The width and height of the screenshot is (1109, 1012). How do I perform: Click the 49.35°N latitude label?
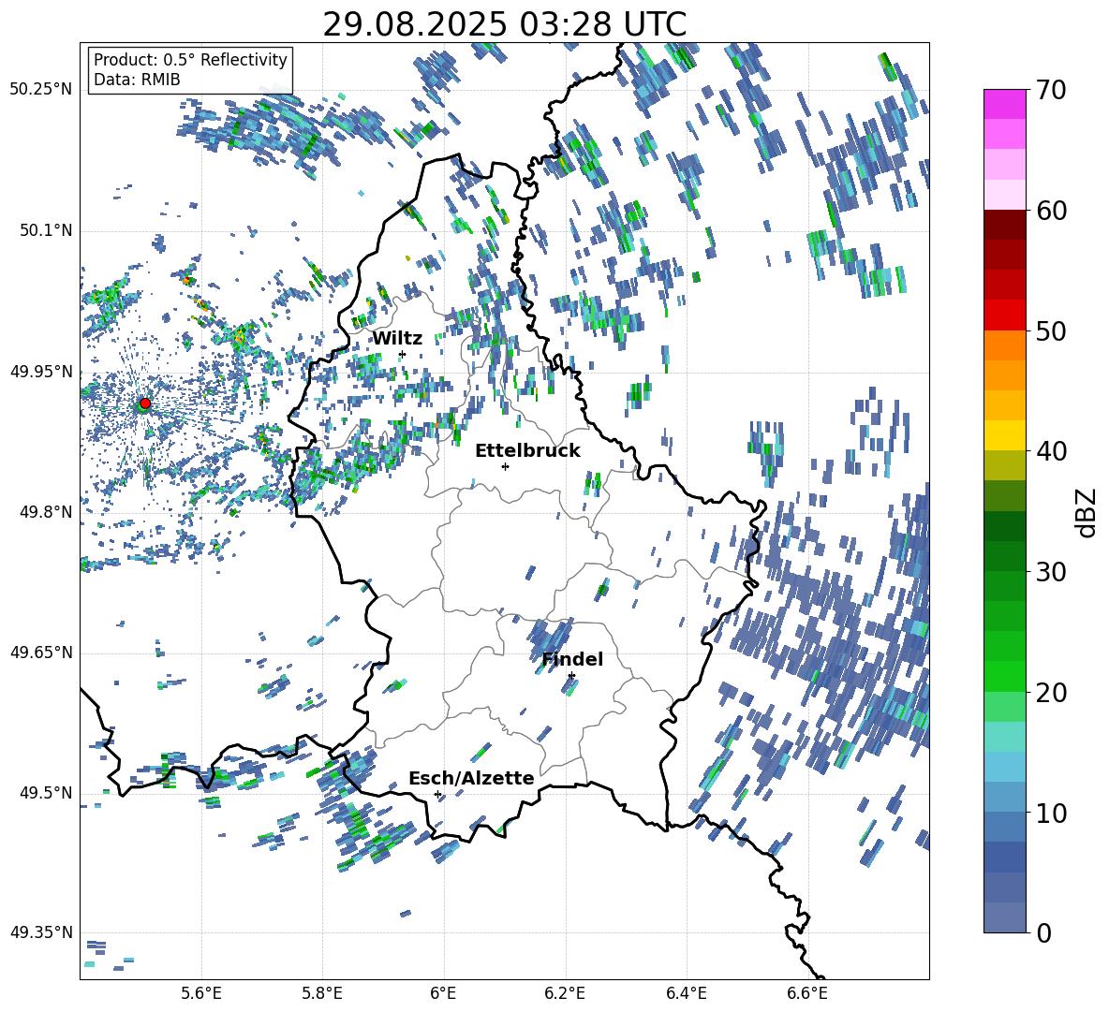click(x=41, y=932)
